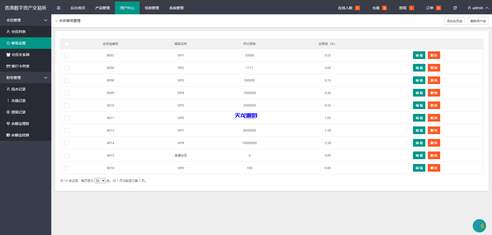
Task: Open 会员关系网 from the sidebar
Action: tap(21, 55)
